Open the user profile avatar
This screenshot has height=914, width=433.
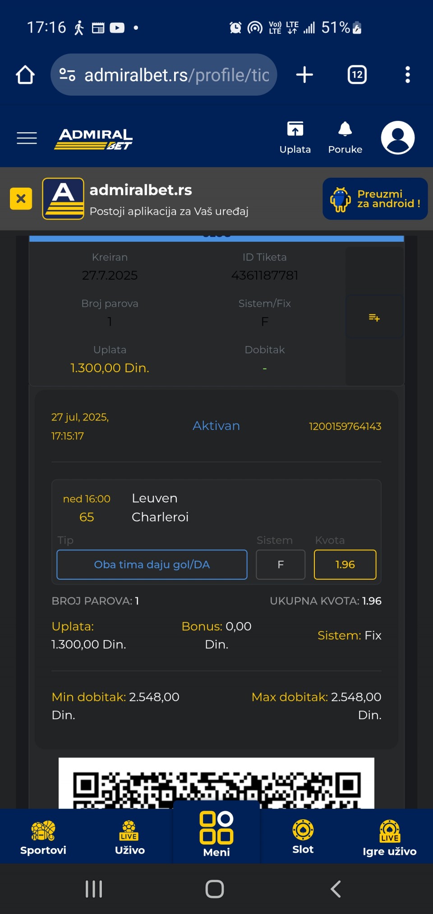click(397, 138)
